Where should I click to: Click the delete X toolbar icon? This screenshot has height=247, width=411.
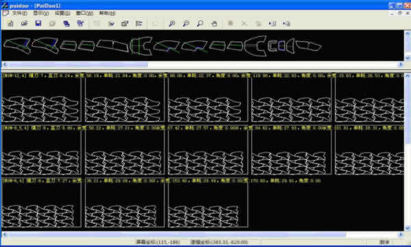pyautogui.click(x=245, y=23)
